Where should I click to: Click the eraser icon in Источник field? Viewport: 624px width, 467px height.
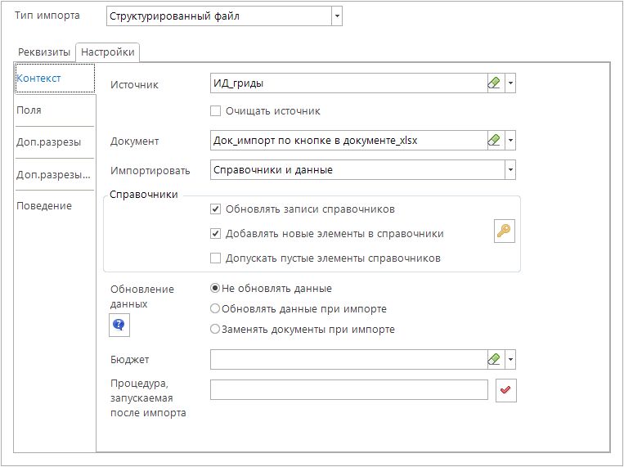click(493, 83)
